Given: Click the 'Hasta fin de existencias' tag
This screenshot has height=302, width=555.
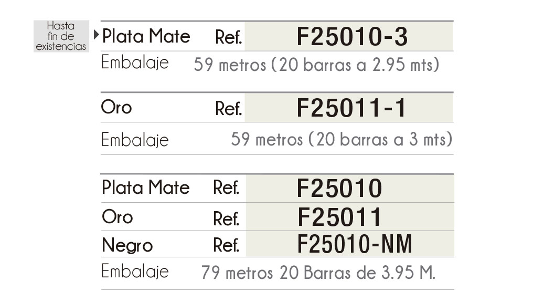Looking at the screenshot, I should (61, 36).
